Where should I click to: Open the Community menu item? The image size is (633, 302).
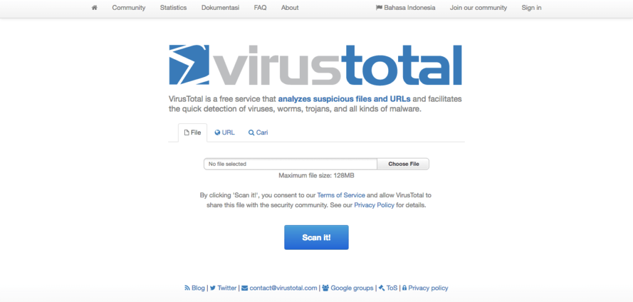click(129, 7)
